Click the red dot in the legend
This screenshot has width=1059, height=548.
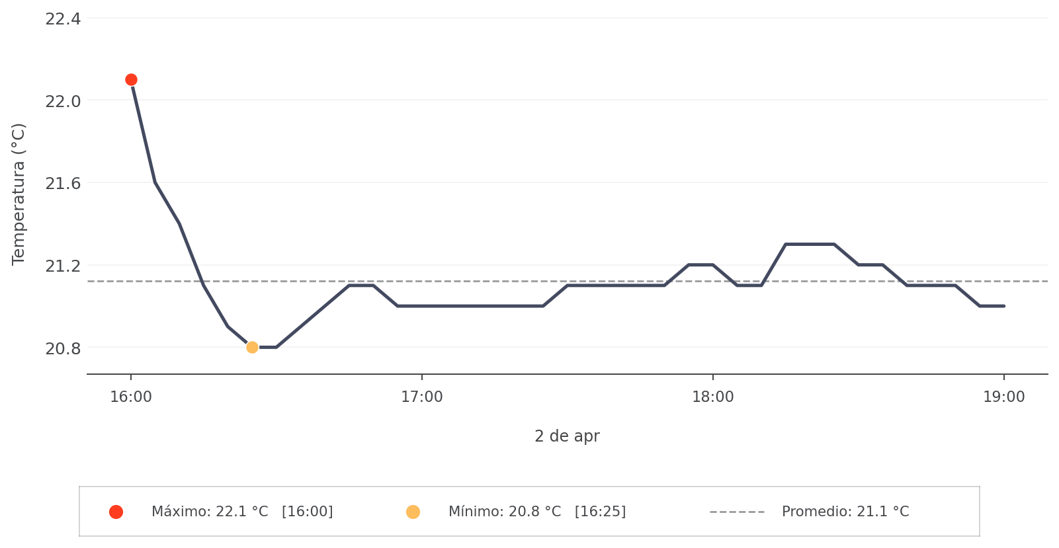tap(116, 512)
